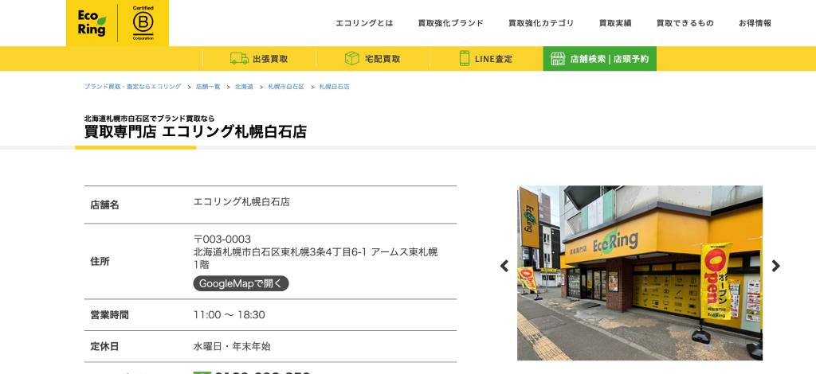Click the 札幌白石店 breadcrumb item
Screen dimensions: 816x374
pyautogui.click(x=334, y=87)
